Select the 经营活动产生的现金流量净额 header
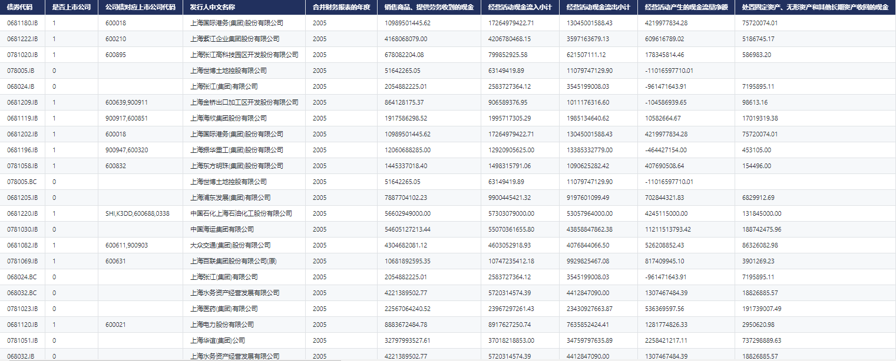The height and width of the screenshot is (361, 896). (686, 8)
